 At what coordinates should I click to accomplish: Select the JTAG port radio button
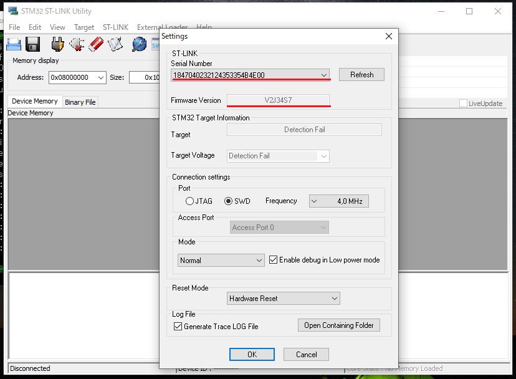click(x=189, y=201)
